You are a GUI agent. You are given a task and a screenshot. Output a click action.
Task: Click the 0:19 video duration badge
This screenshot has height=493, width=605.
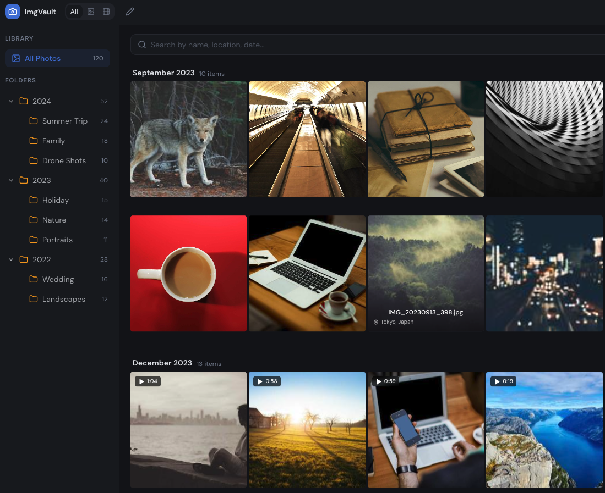(504, 381)
